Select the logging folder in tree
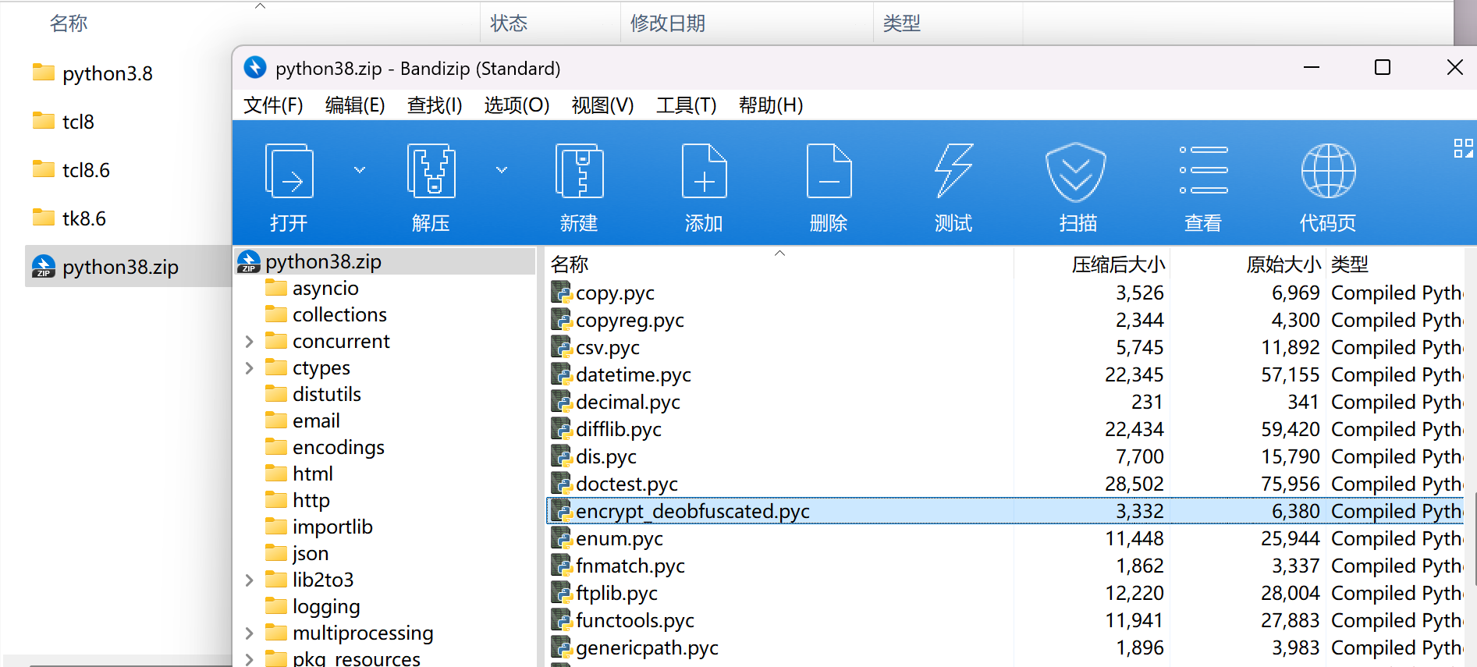This screenshot has width=1477, height=667. (326, 606)
